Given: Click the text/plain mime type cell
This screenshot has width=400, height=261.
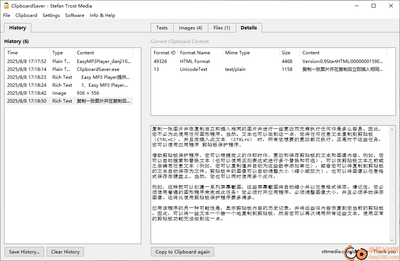Looking at the screenshot, I should pos(235,69).
